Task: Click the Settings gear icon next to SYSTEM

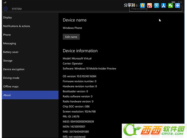Action: click(5, 9)
